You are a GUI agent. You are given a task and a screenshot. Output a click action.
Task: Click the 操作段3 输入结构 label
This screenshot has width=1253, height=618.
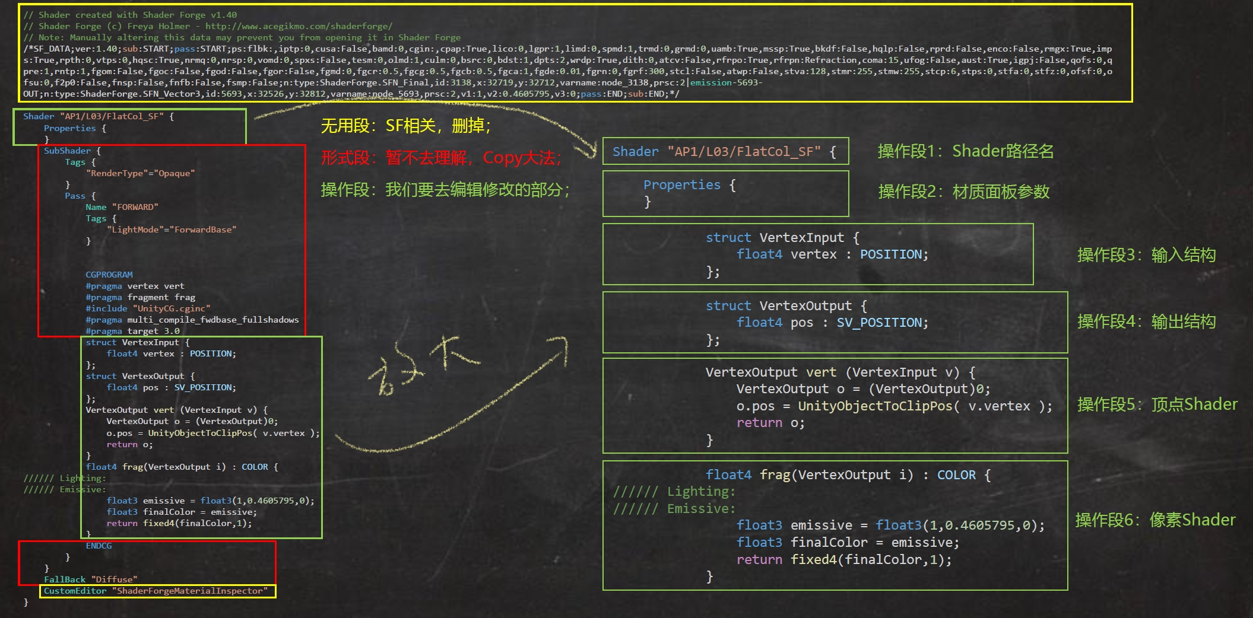pyautogui.click(x=1146, y=255)
